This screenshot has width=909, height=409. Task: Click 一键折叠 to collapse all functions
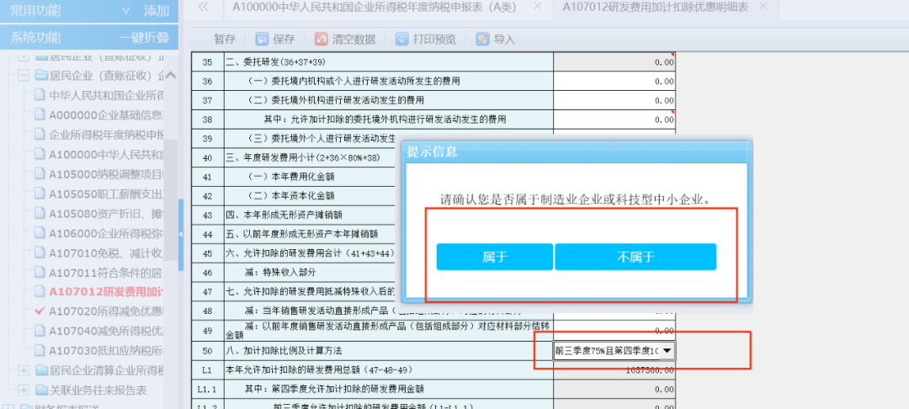pos(145,38)
